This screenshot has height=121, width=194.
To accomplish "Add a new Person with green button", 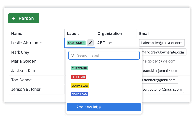I will coord(24,18).
